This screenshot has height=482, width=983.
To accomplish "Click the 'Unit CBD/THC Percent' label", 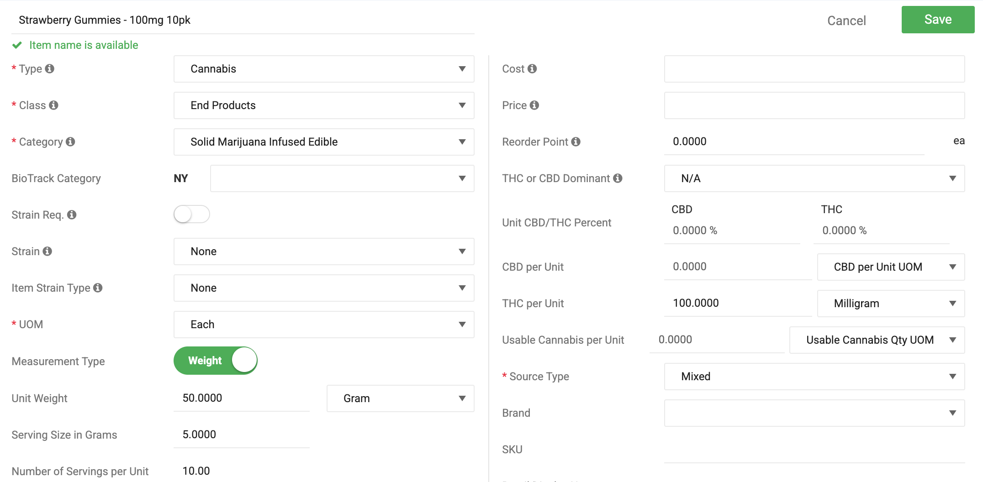I will pos(556,223).
